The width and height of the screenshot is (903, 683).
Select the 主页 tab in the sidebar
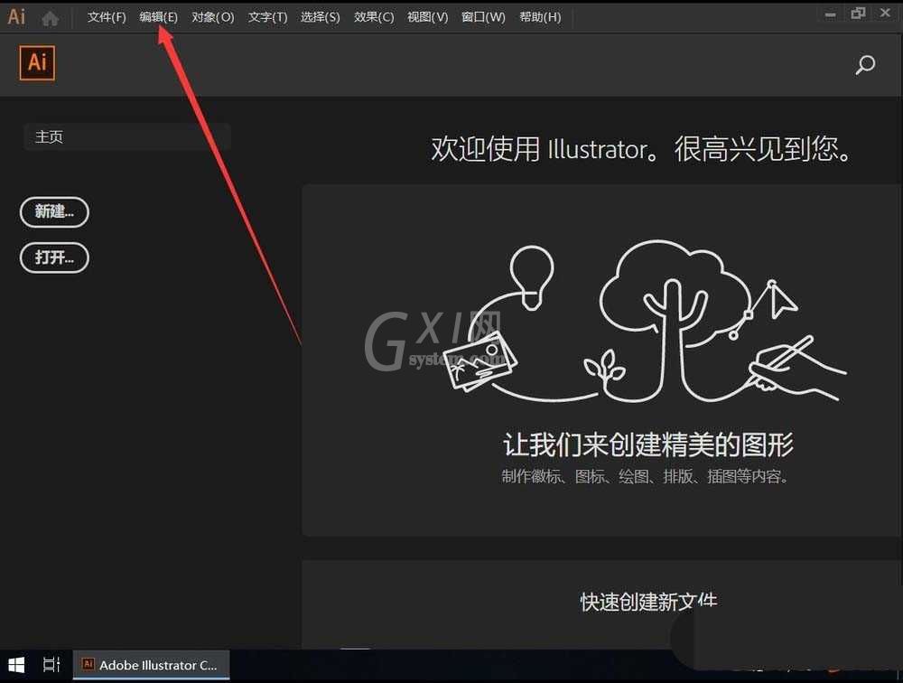127,136
